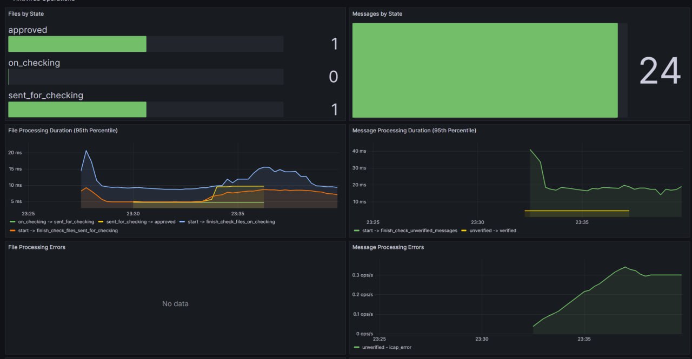The height and width of the screenshot is (359, 692).
Task: Click the sent_for_checking label in Files by State
Action: click(x=46, y=96)
